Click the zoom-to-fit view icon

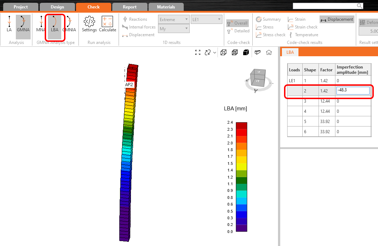click(x=198, y=52)
